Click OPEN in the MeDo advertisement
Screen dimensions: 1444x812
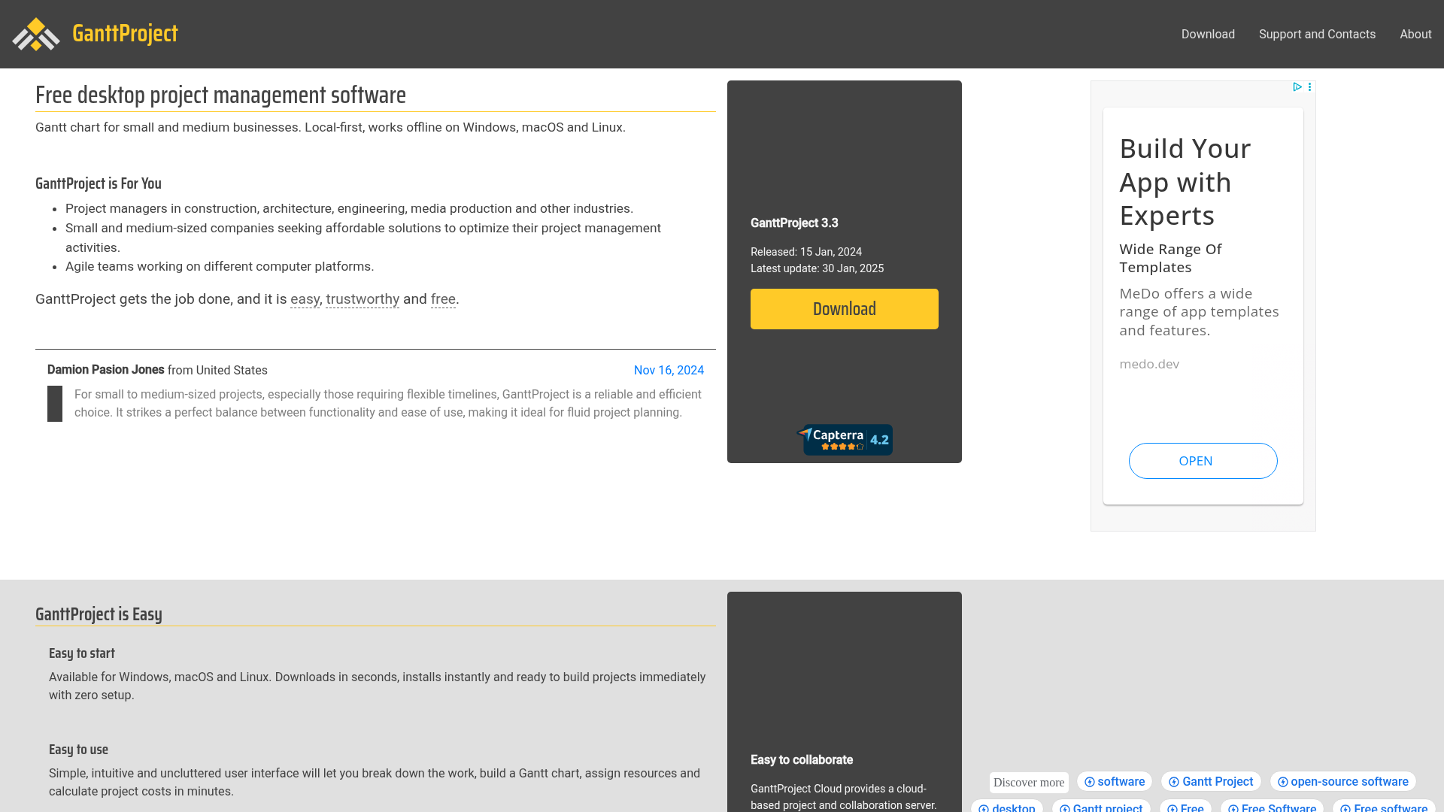(x=1202, y=461)
